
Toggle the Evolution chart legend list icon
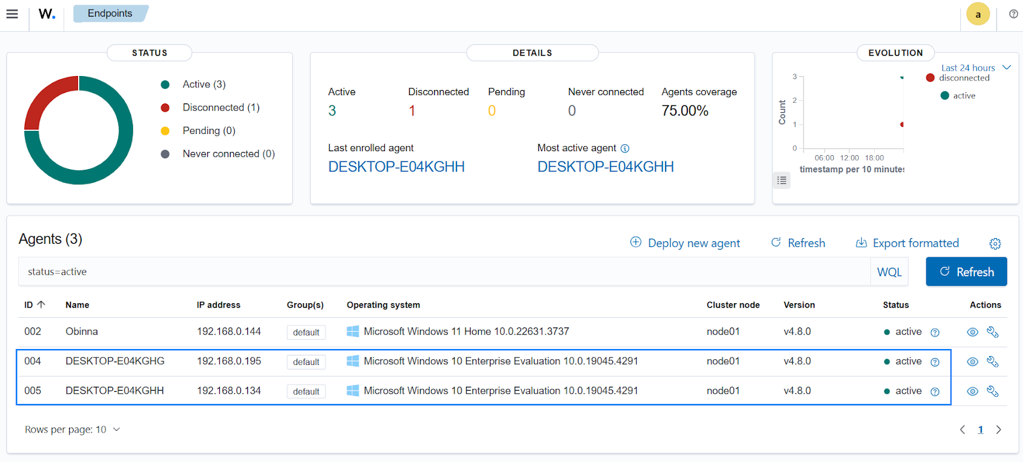tap(781, 181)
